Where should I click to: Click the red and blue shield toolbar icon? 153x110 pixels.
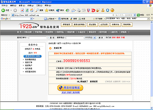[88, 10]
